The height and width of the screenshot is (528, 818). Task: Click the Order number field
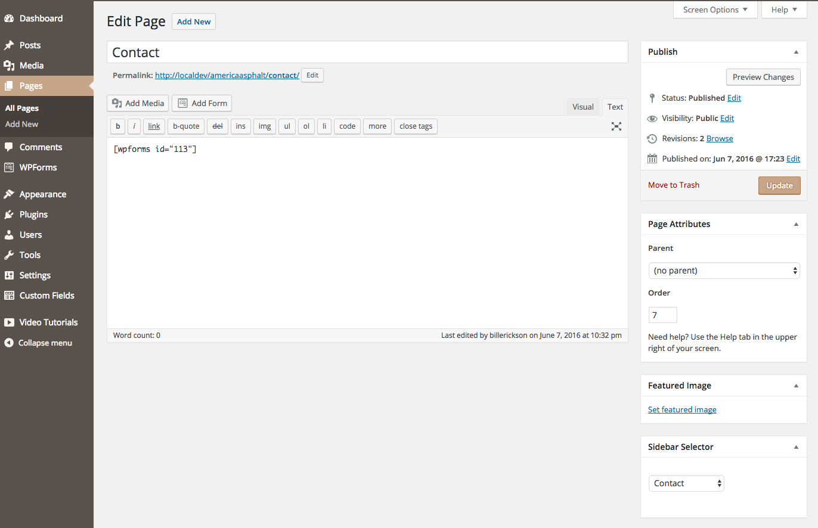click(663, 315)
